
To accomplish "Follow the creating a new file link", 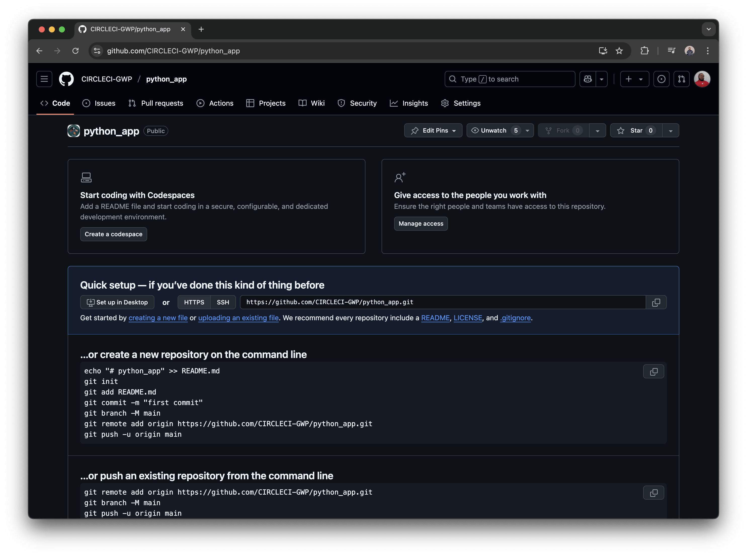I will tap(158, 318).
